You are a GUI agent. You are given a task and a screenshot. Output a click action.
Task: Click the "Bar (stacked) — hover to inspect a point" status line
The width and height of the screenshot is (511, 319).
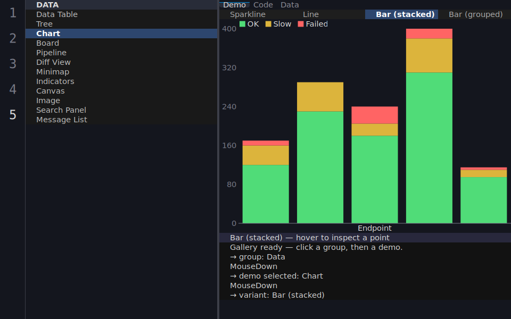click(x=365, y=238)
